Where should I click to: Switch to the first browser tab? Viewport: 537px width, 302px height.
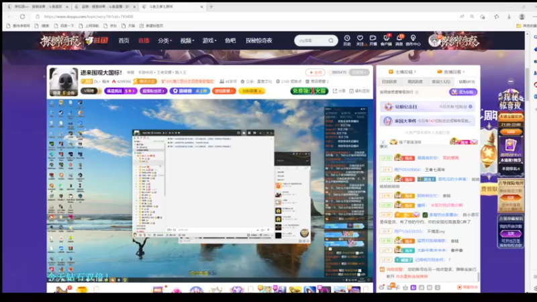tap(38, 7)
